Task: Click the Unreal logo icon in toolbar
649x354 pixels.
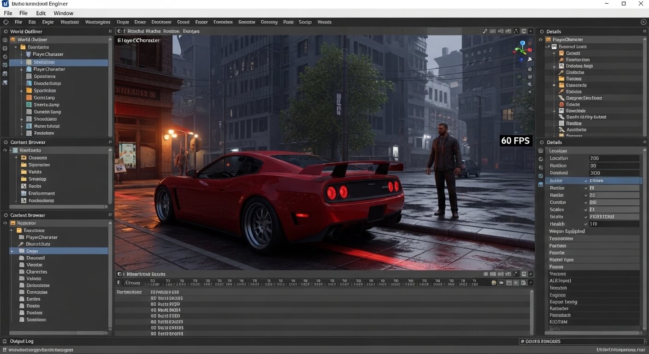Action: tap(6, 22)
